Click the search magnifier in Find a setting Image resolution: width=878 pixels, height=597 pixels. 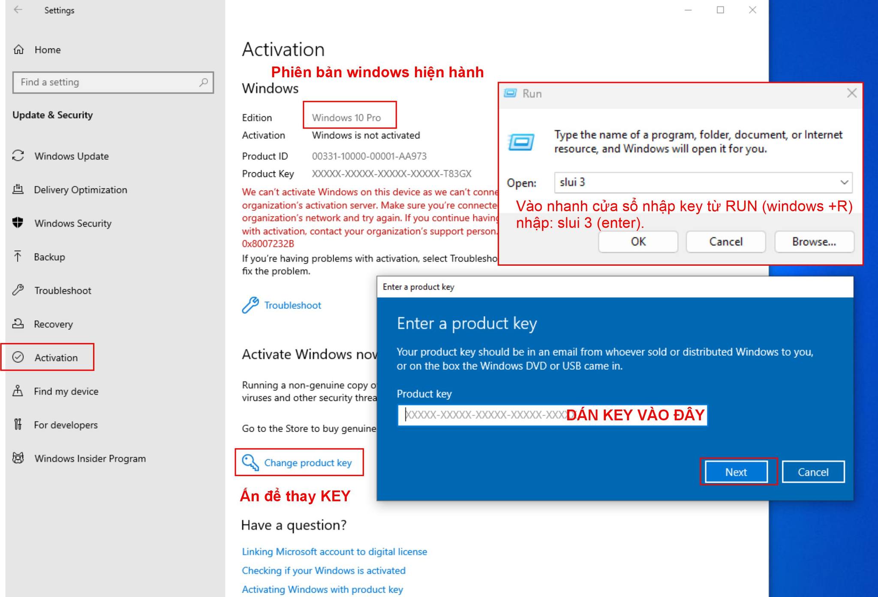(x=204, y=82)
